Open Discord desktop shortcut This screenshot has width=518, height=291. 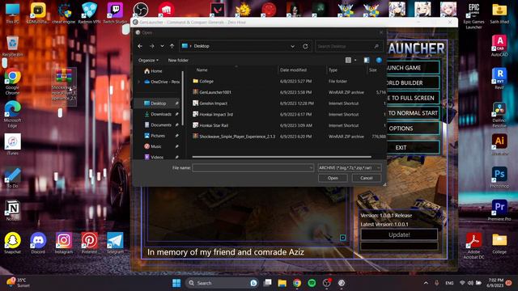tap(38, 243)
